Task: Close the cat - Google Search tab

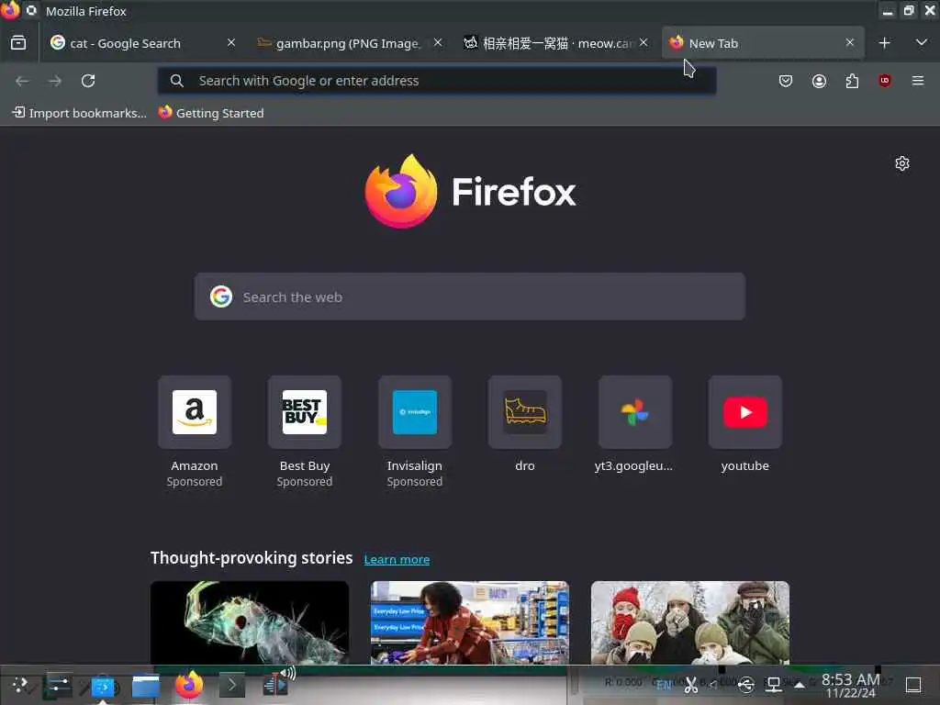Action: tap(230, 42)
